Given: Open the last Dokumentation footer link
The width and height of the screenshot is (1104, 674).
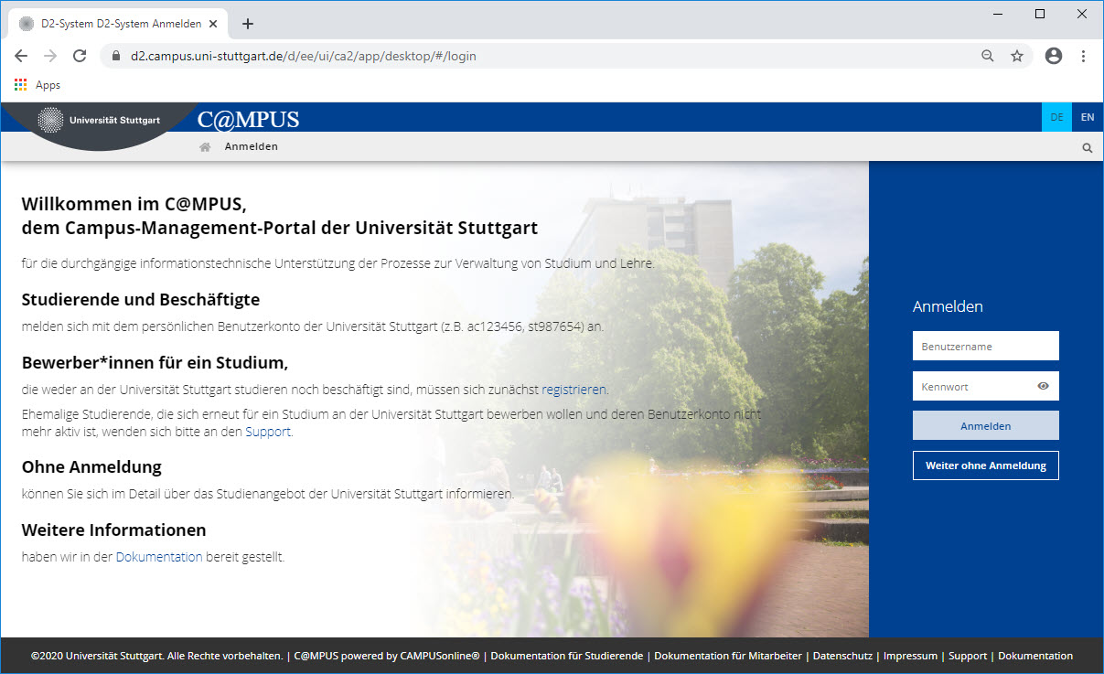Looking at the screenshot, I should click(x=1035, y=656).
